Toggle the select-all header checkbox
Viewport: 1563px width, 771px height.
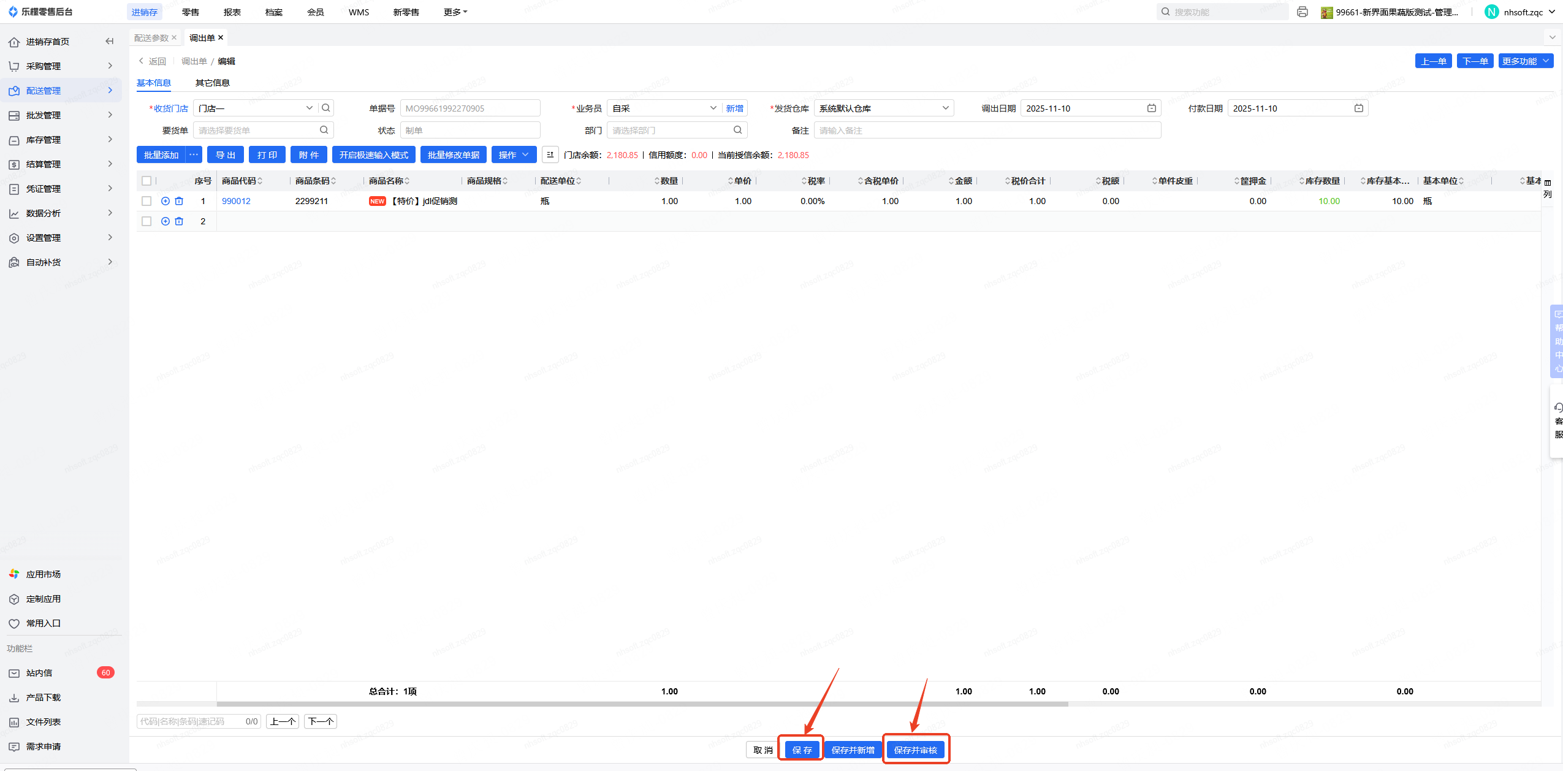pyautogui.click(x=146, y=181)
